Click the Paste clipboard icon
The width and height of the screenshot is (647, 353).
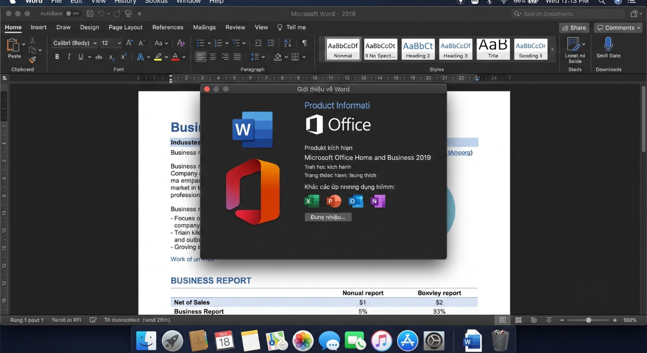point(14,45)
